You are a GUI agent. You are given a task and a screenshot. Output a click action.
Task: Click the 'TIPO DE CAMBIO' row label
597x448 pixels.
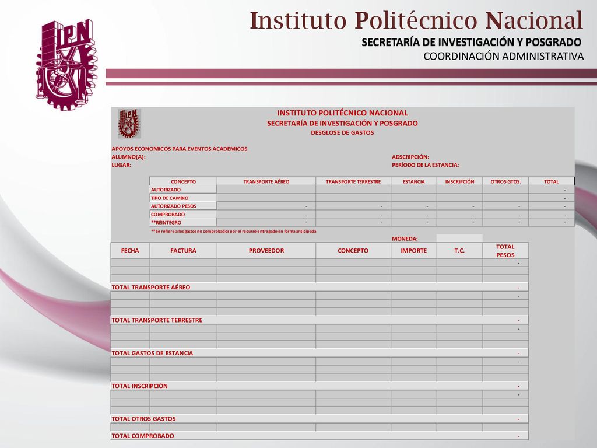tap(183, 198)
